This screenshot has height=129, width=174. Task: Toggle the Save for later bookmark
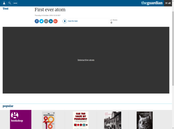coord(70,21)
